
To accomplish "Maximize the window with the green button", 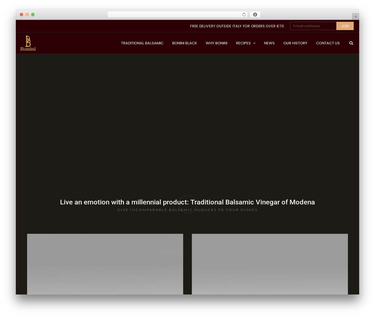I will [33, 15].
